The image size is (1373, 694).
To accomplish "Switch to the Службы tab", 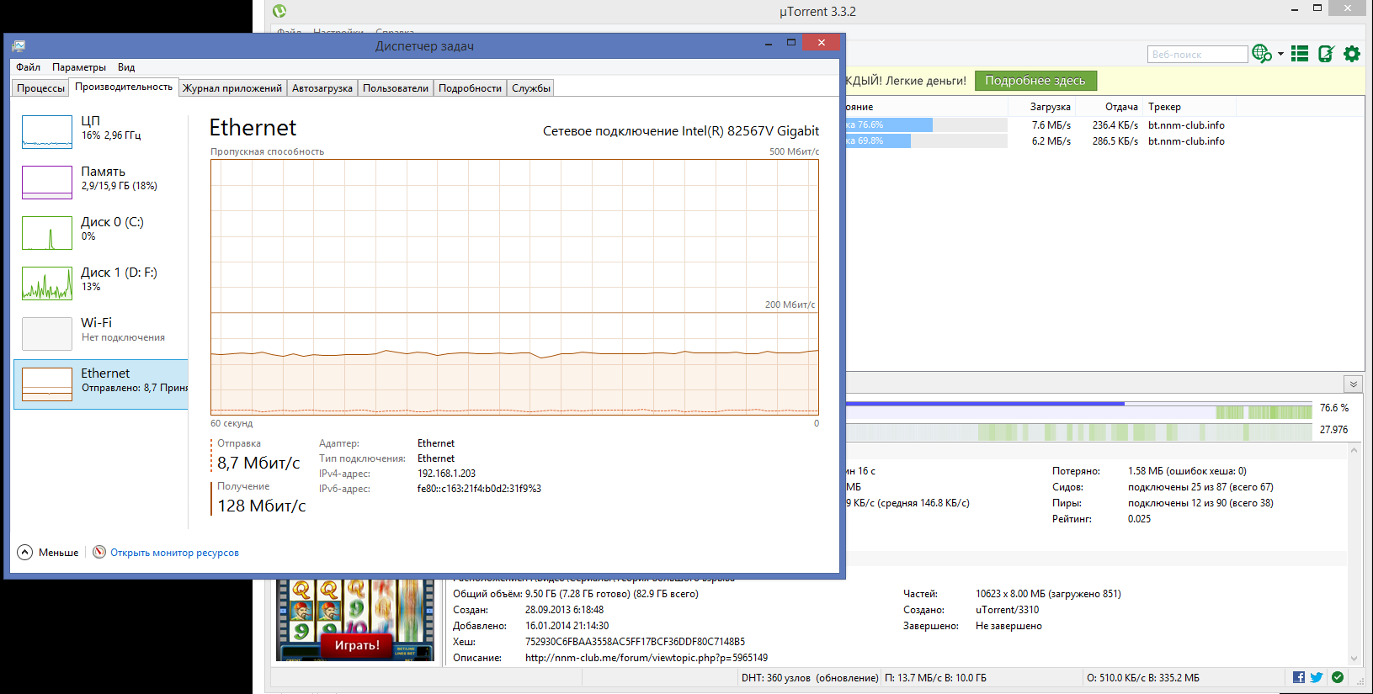I will tap(531, 88).
